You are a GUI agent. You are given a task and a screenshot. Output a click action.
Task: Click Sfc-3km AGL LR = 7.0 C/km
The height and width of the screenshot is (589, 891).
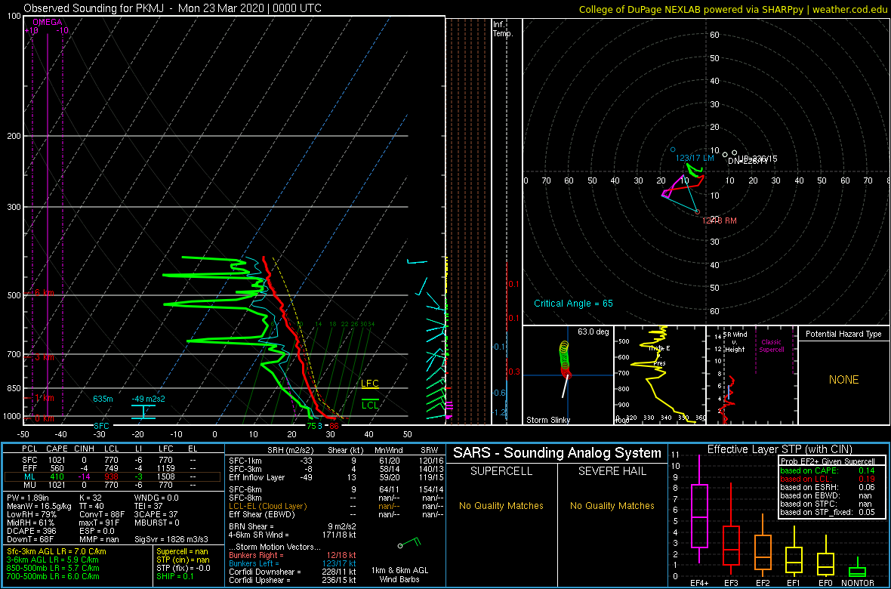(57, 552)
